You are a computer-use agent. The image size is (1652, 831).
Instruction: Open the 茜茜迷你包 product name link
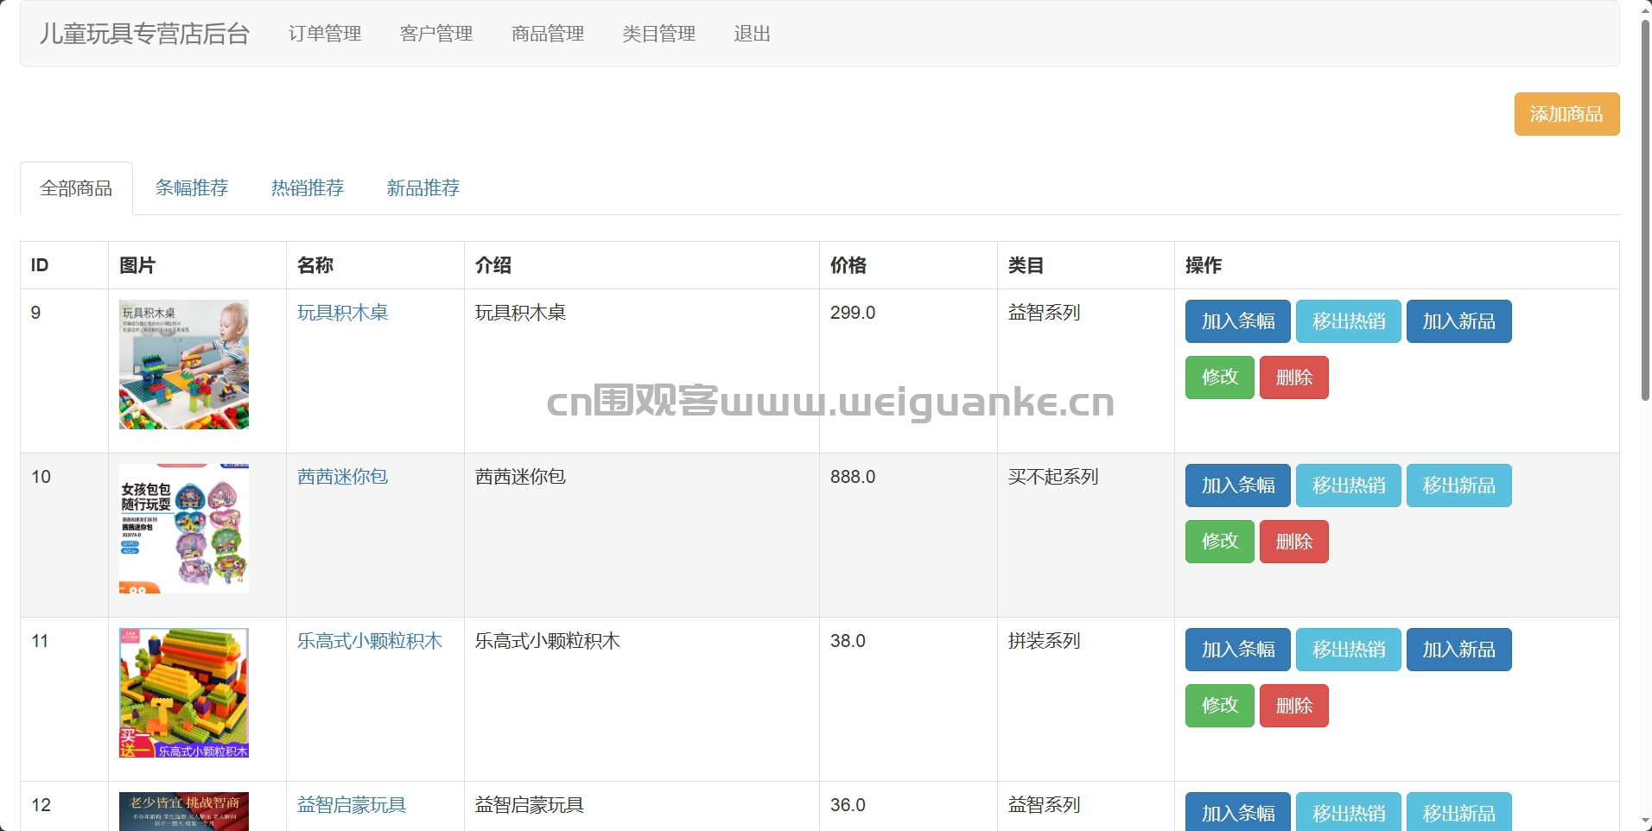343,477
